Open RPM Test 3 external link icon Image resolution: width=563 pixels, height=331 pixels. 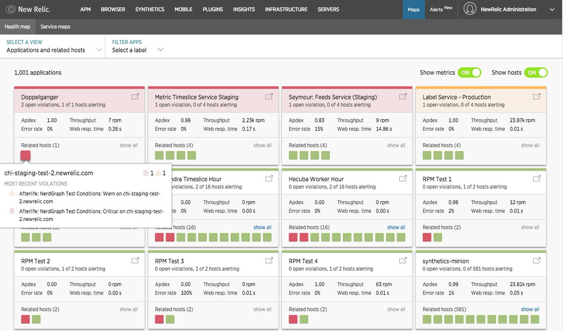(x=269, y=261)
